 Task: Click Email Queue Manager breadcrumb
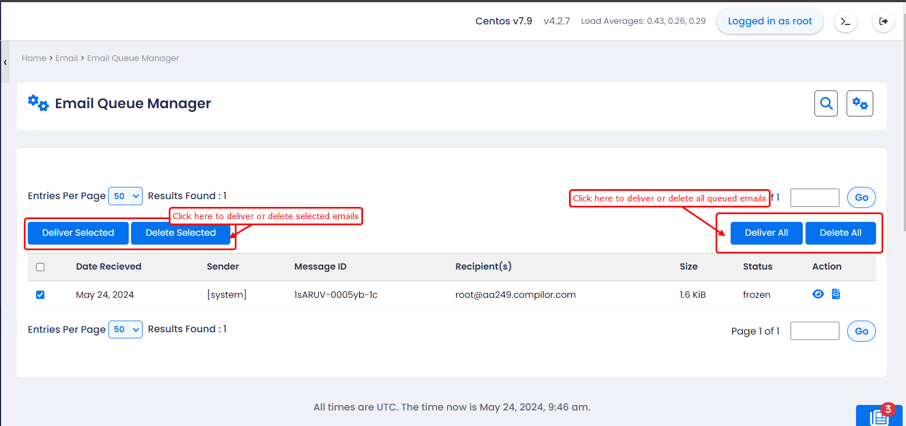[x=133, y=58]
